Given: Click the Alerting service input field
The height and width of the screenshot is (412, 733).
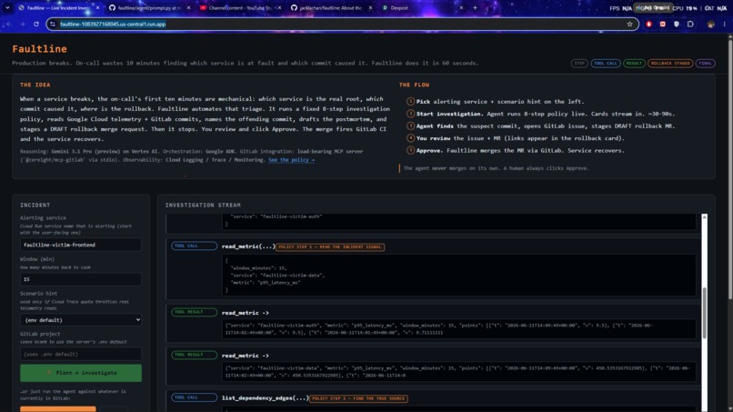Looking at the screenshot, I should pos(80,245).
